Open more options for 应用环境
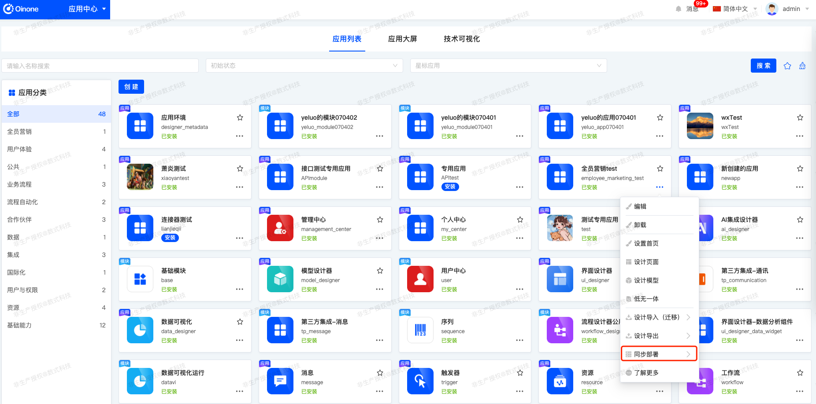The height and width of the screenshot is (404, 816). (239, 136)
